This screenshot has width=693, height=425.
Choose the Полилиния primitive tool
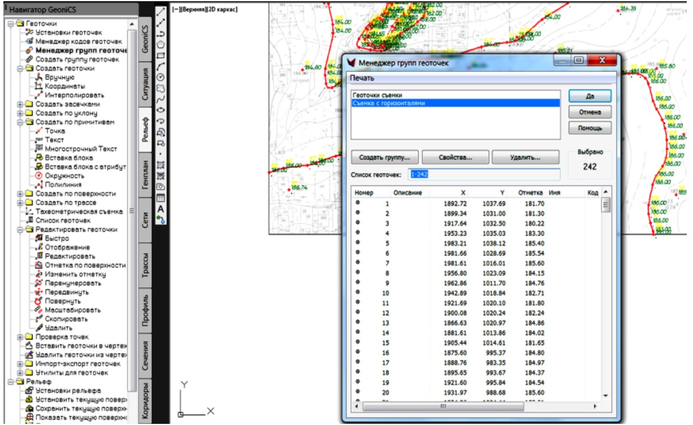(63, 185)
